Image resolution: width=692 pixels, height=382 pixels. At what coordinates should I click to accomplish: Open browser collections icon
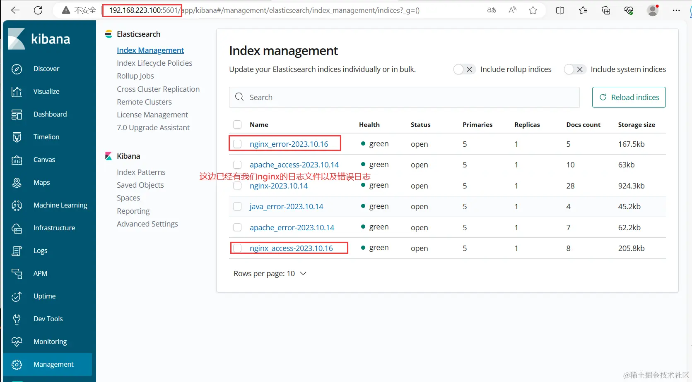point(606,10)
